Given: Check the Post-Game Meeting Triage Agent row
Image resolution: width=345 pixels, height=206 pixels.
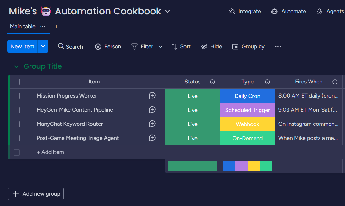Looking at the screenshot, I should click(x=17, y=138).
